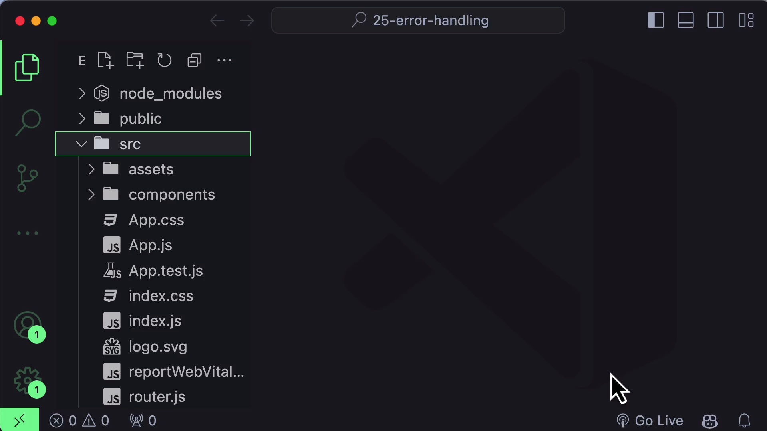Toggle the secondary side bar
767x431 pixels.
click(x=715, y=20)
